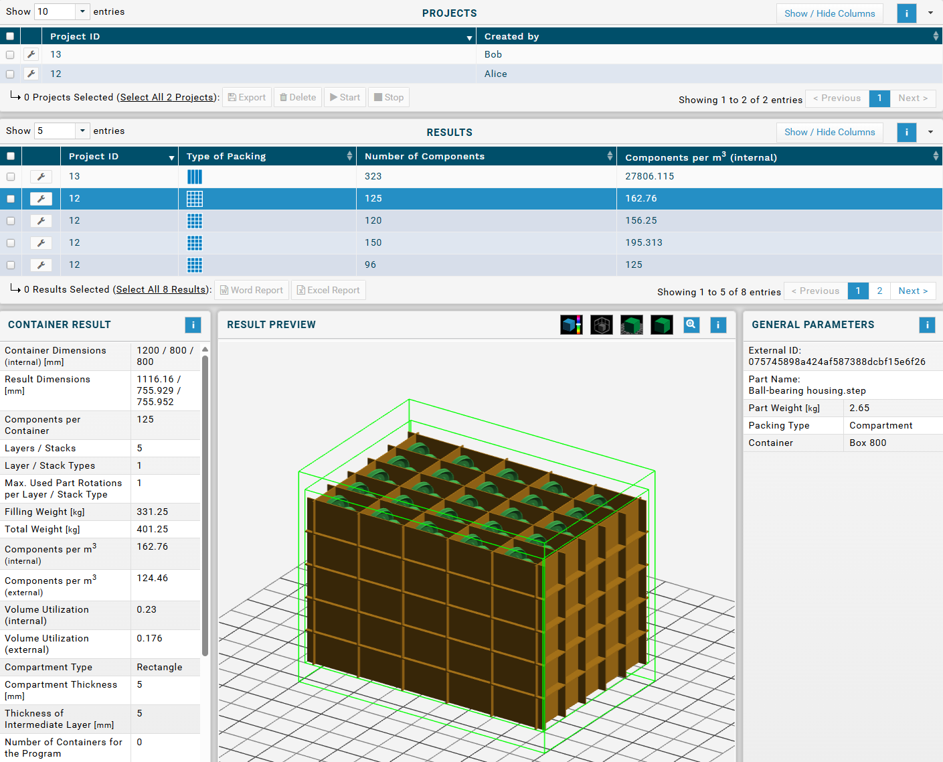Screen dimensions: 943x762
Task: Click the wrench icon for project 13
Action: pos(31,54)
